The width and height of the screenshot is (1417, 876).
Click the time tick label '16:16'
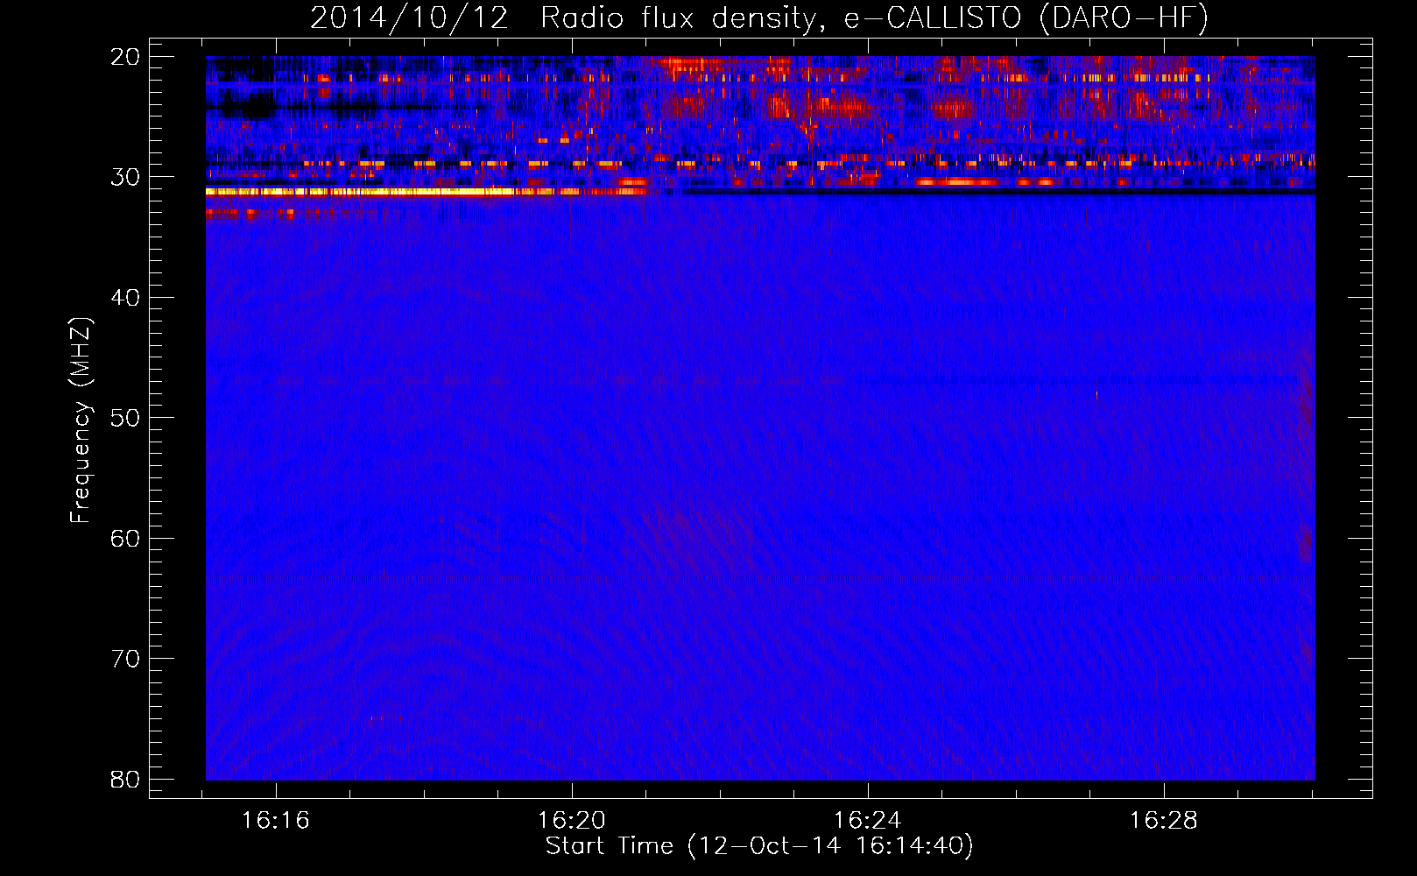point(276,821)
